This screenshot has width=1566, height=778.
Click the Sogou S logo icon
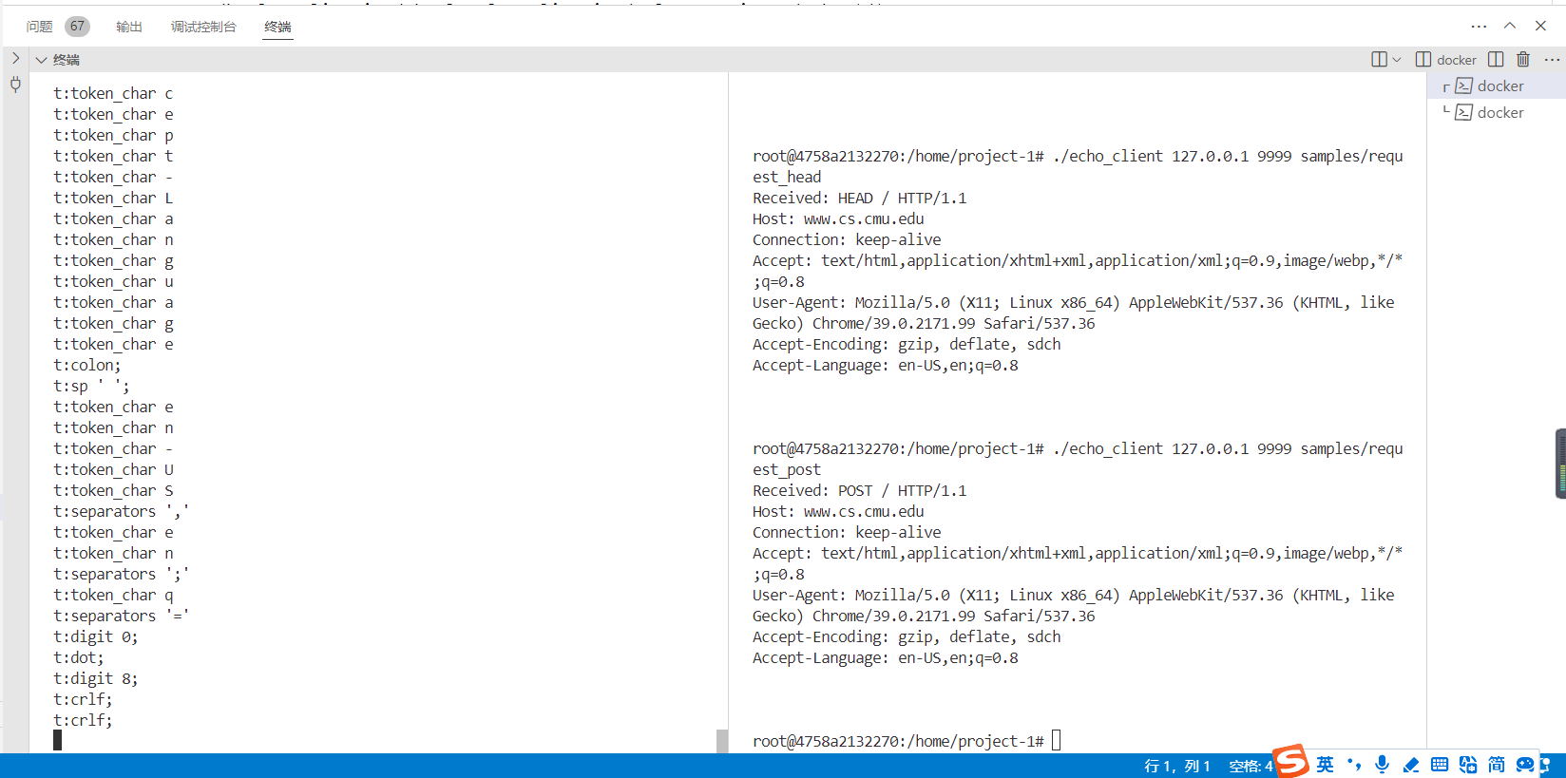pyautogui.click(x=1291, y=761)
